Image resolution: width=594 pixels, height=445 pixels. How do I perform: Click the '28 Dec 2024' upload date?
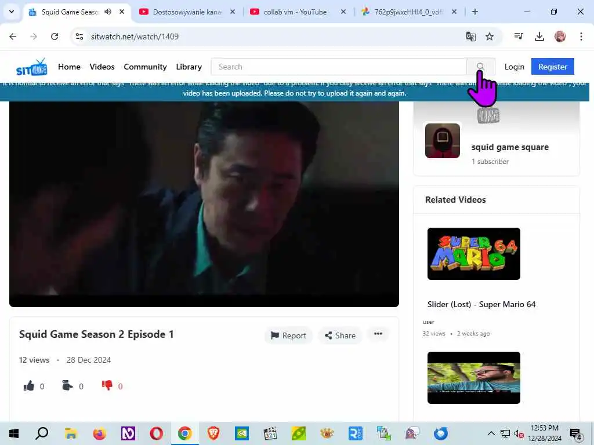coord(89,360)
